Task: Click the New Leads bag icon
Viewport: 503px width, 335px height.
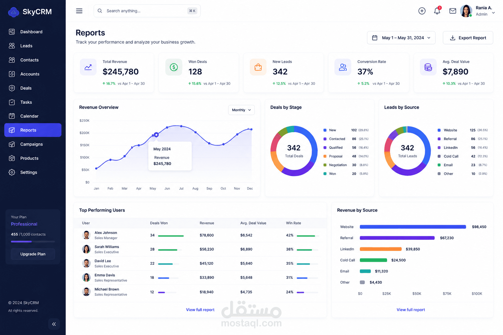Action: pyautogui.click(x=258, y=67)
